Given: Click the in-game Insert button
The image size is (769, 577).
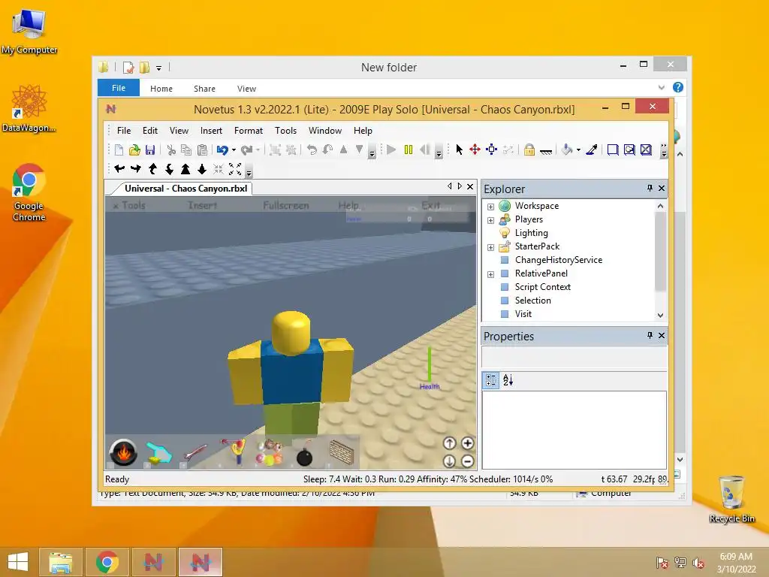Looking at the screenshot, I should (x=203, y=205).
